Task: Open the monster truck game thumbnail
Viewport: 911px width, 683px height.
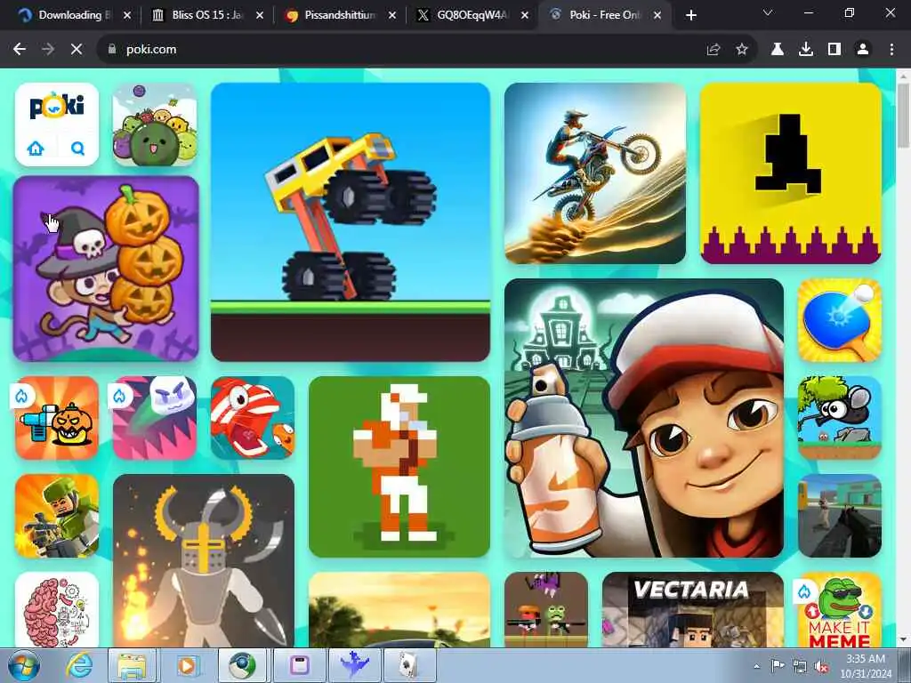Action: 351,221
